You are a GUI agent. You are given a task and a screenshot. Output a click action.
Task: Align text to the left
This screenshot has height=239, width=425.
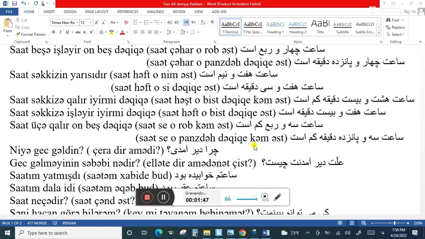[135, 32]
